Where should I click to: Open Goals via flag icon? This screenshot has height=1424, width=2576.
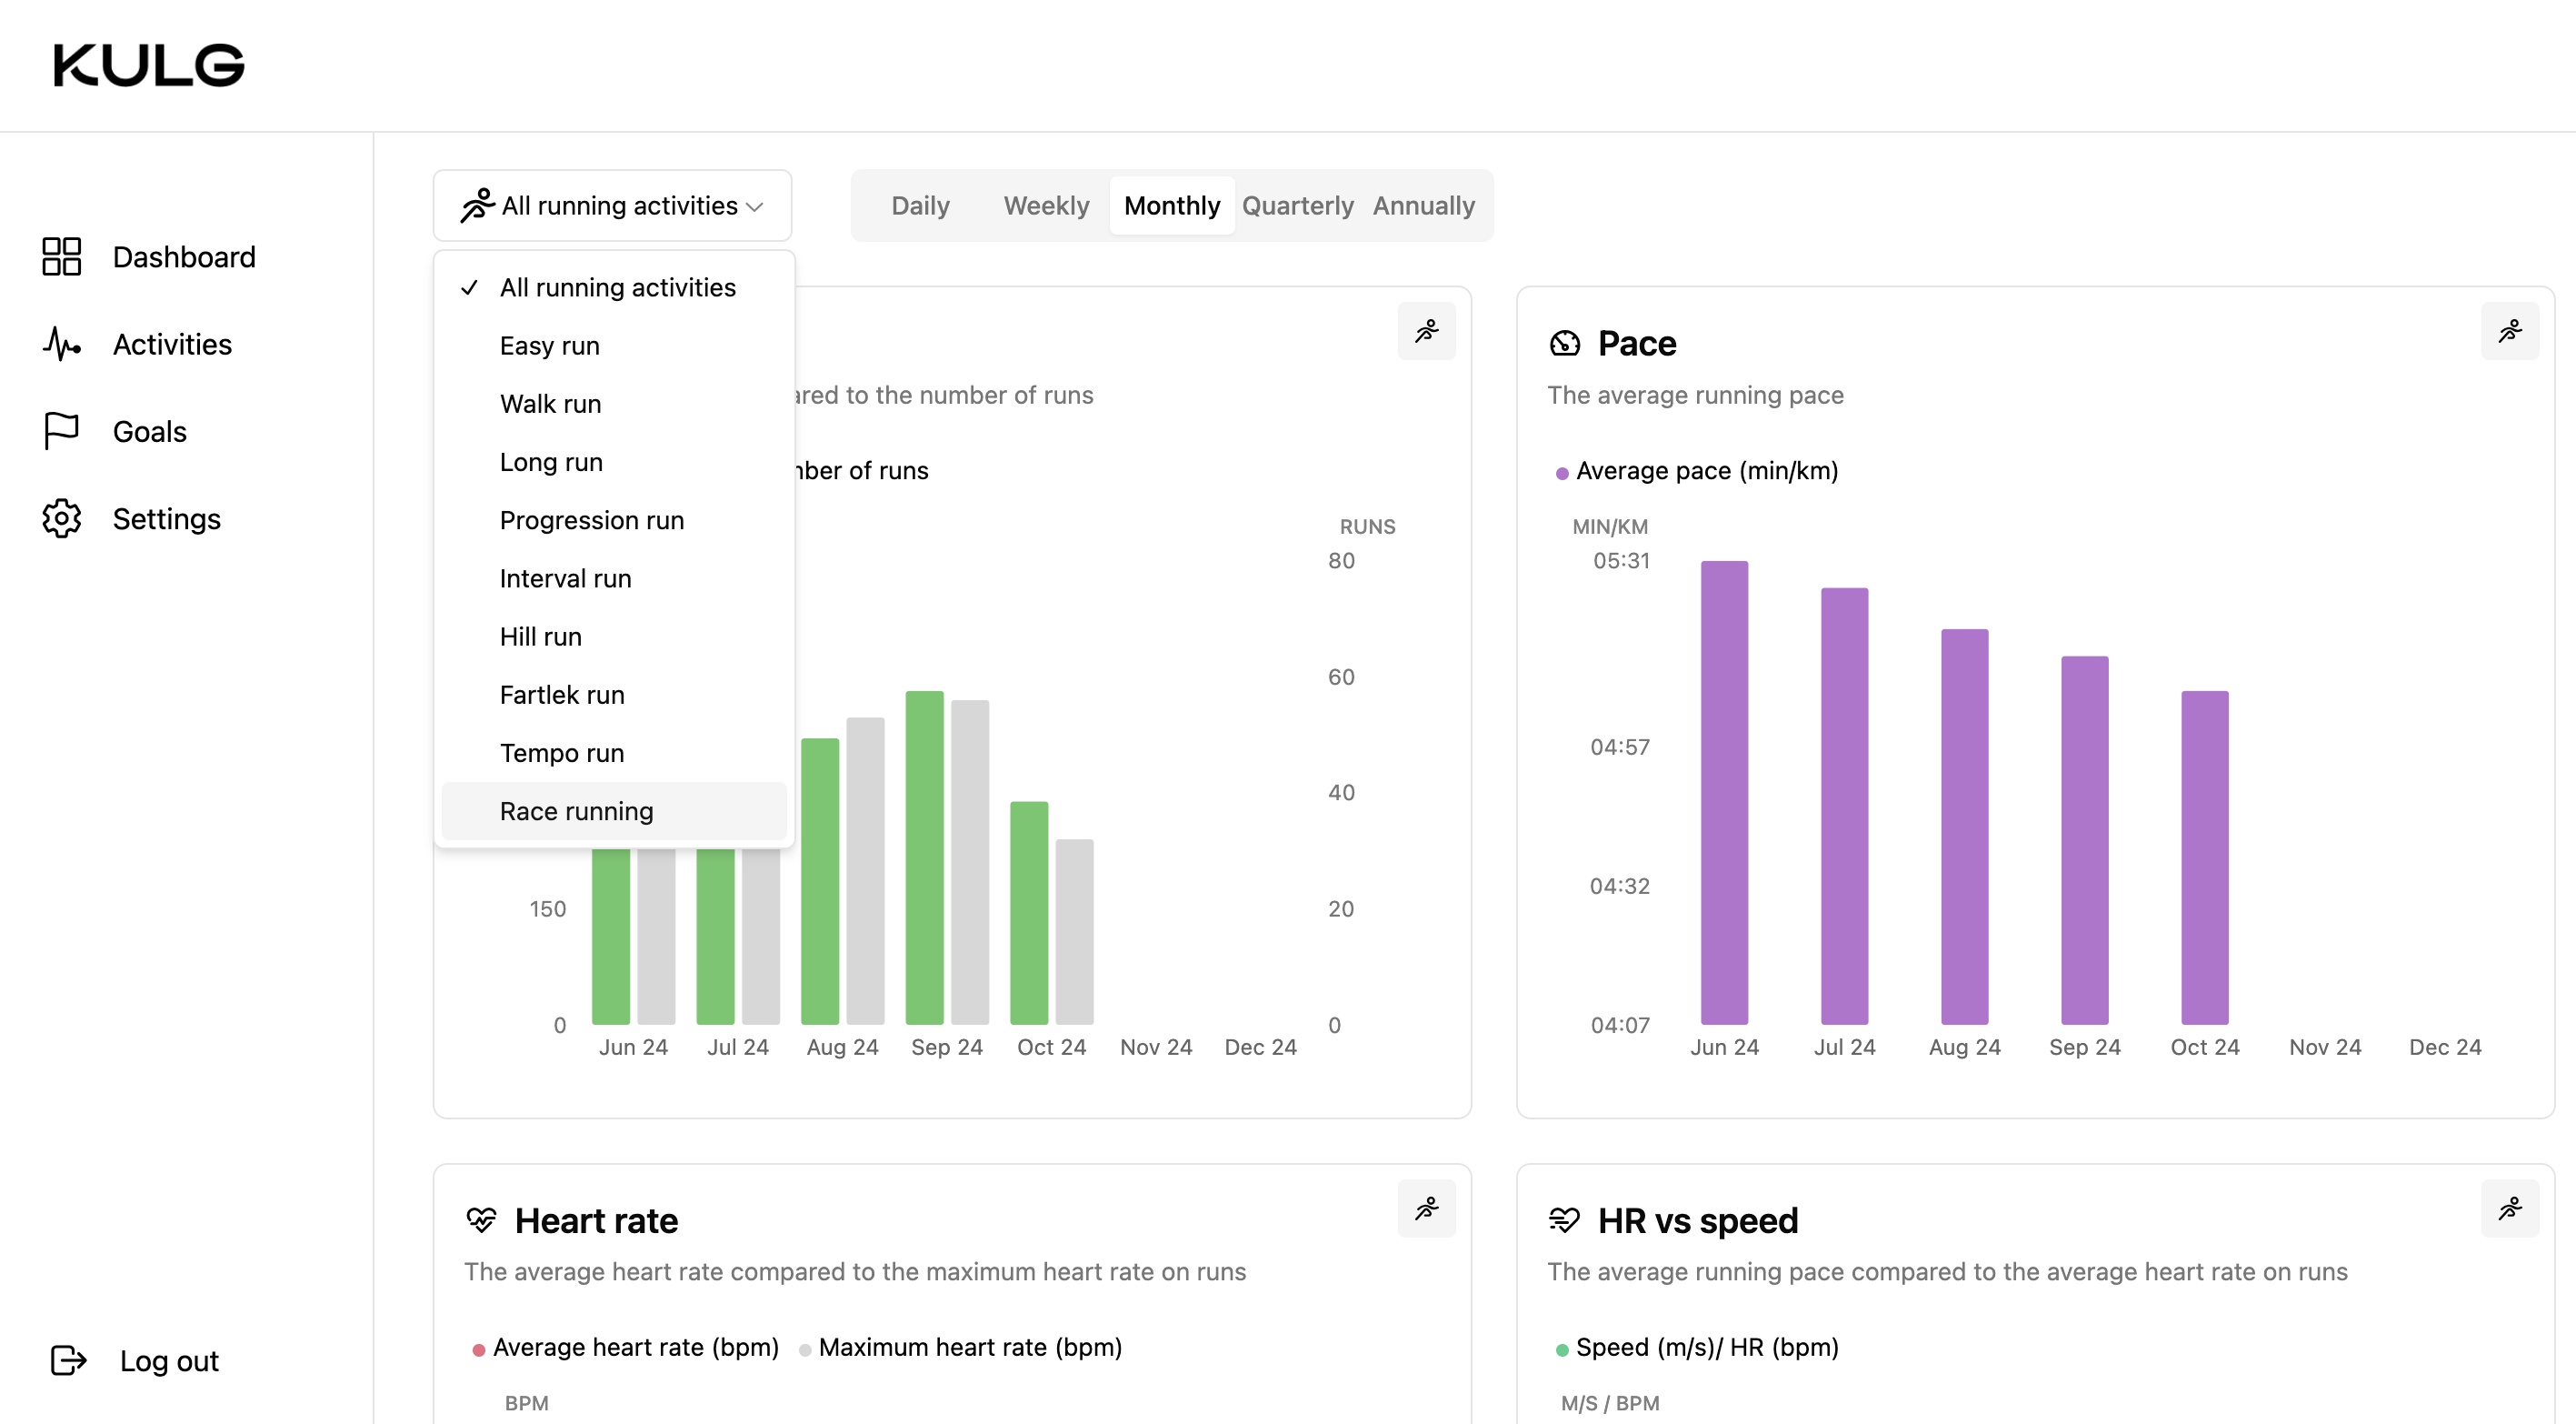pyautogui.click(x=62, y=431)
